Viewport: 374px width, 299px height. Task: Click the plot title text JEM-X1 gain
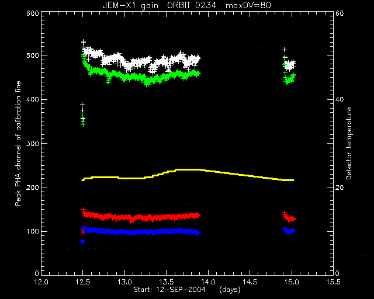[x=130, y=5]
